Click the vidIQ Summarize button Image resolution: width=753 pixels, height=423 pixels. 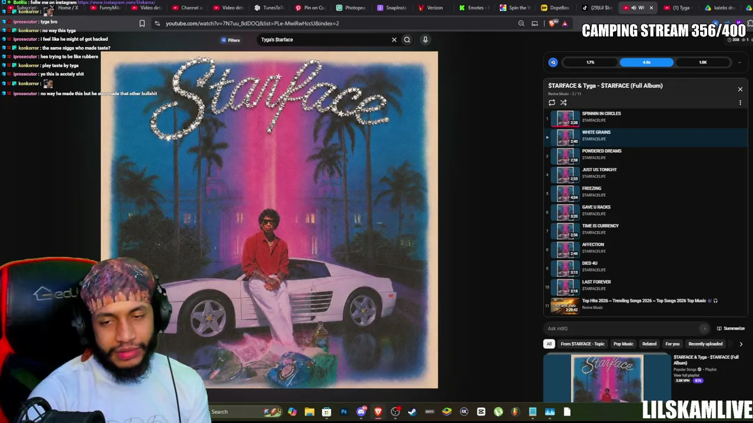(731, 328)
